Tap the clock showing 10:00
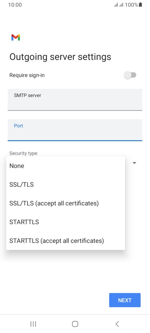This screenshot has height=333, width=150. pyautogui.click(x=15, y=5)
